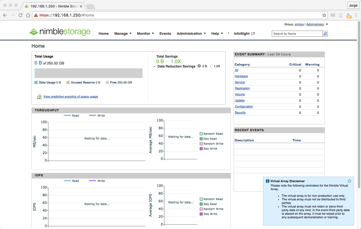Open the Update events category link
The height and width of the screenshot is (229, 361).
240,101
